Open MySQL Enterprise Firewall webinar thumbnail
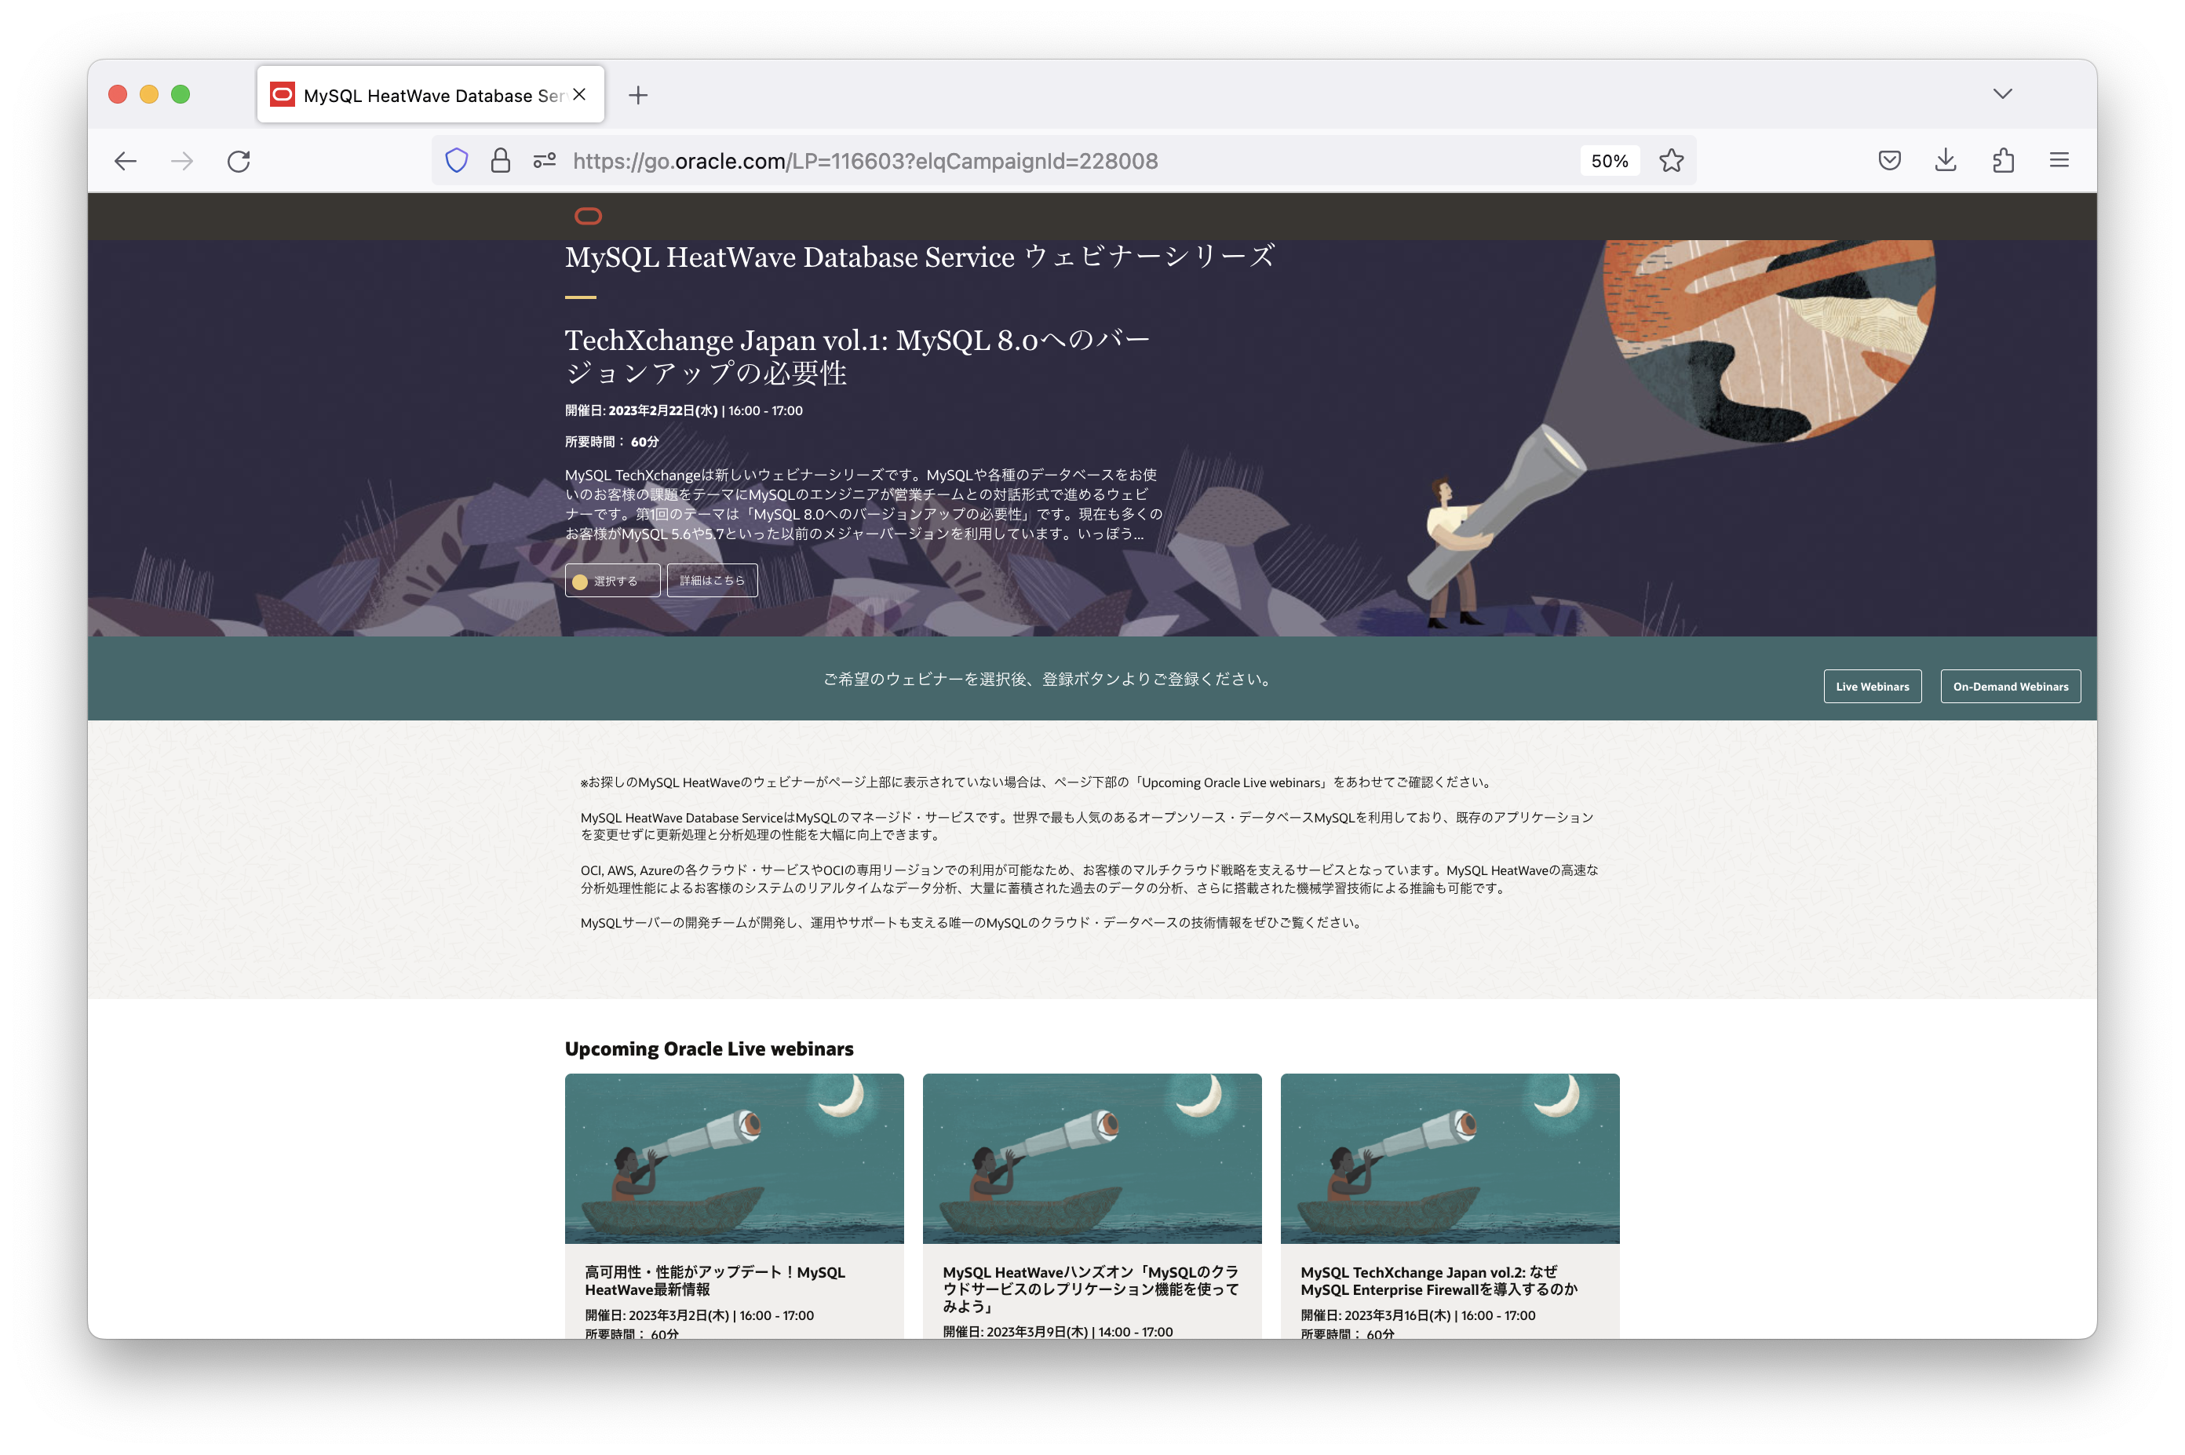The image size is (2185, 1455). click(1450, 1158)
